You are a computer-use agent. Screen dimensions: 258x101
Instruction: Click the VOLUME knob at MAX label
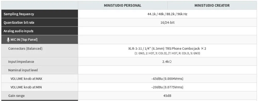26,79
